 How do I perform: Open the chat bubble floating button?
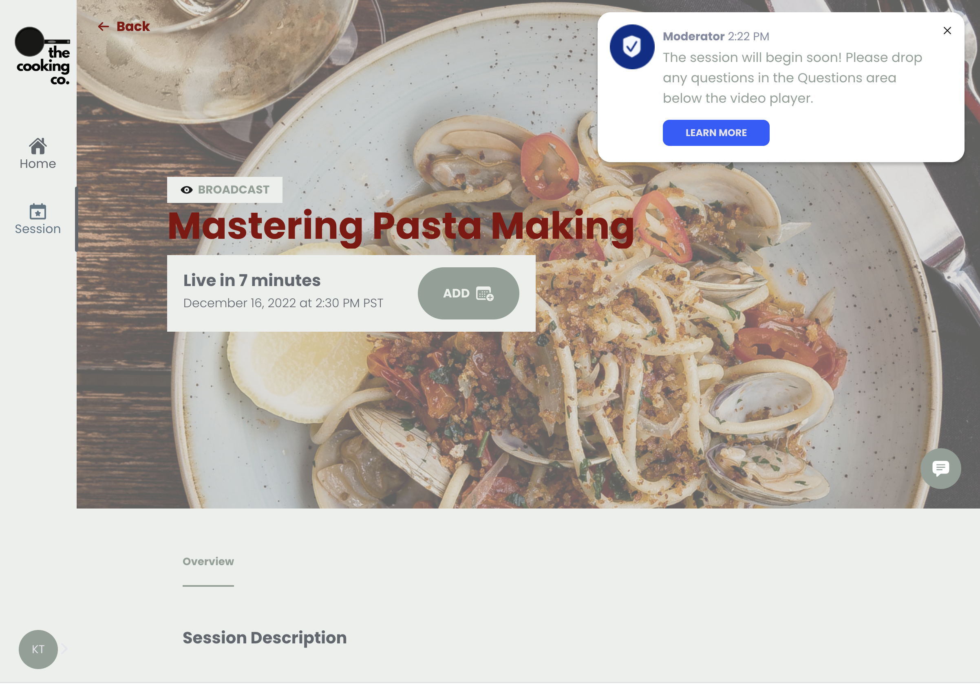[940, 469]
